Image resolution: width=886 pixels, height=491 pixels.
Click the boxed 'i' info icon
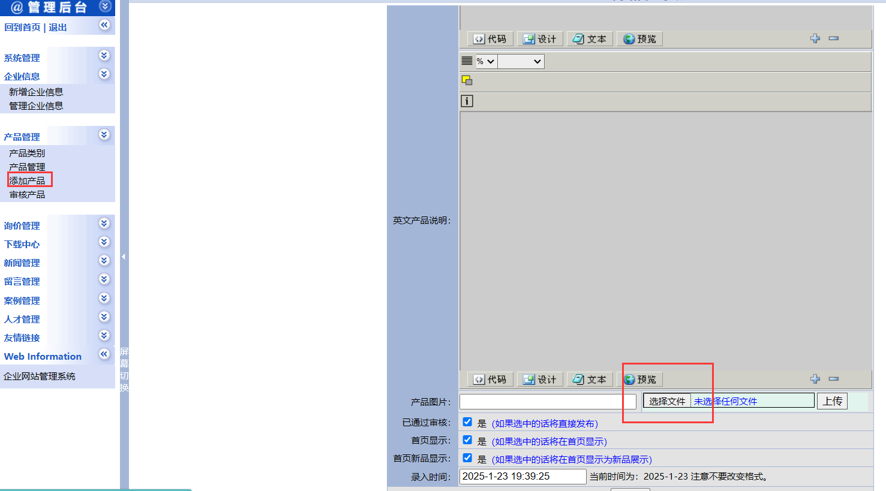point(467,101)
